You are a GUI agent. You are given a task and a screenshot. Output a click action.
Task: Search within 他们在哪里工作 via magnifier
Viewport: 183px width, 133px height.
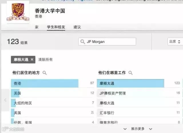point(130,73)
